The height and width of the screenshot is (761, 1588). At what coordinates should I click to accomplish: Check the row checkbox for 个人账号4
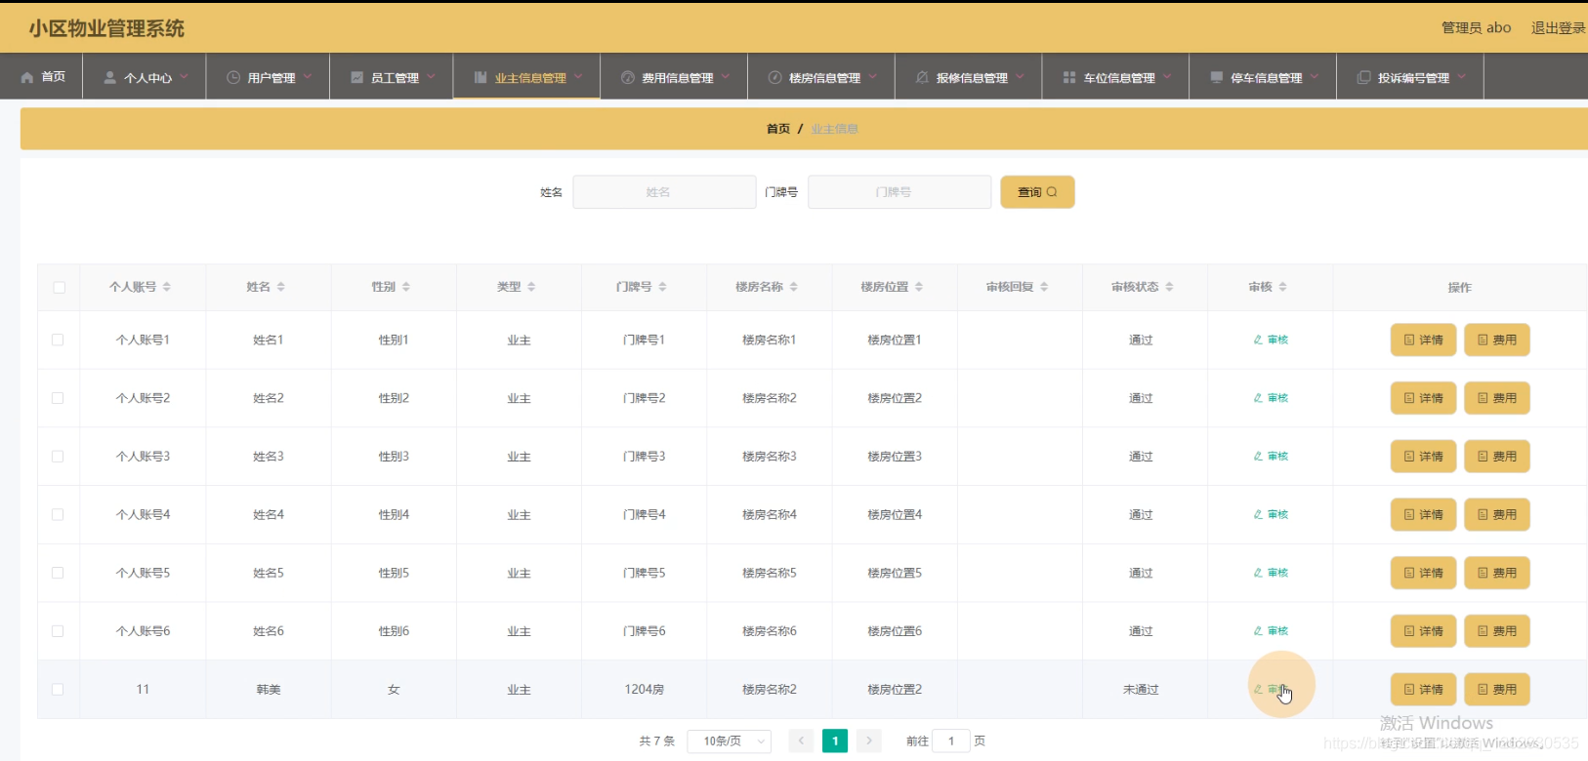(x=58, y=514)
